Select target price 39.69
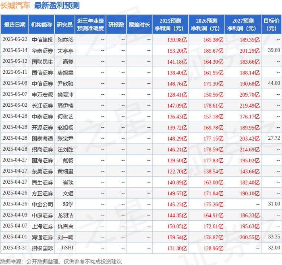This screenshot has width=282, height=265. [x=274, y=50]
